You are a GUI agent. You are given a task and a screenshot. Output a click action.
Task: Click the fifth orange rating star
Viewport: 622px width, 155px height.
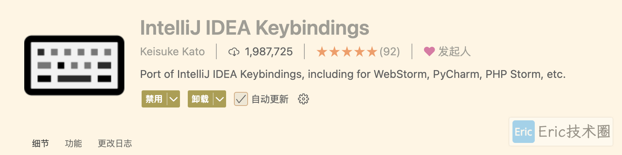point(372,52)
